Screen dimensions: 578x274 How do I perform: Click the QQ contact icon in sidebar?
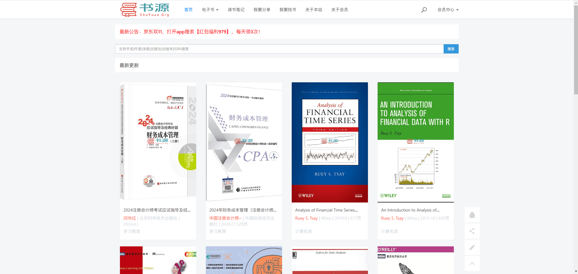coord(472,215)
